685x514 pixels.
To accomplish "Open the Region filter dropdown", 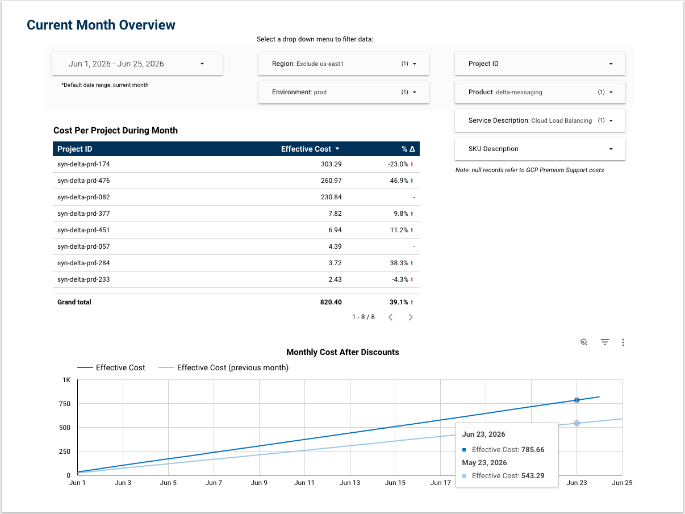I will coord(344,64).
